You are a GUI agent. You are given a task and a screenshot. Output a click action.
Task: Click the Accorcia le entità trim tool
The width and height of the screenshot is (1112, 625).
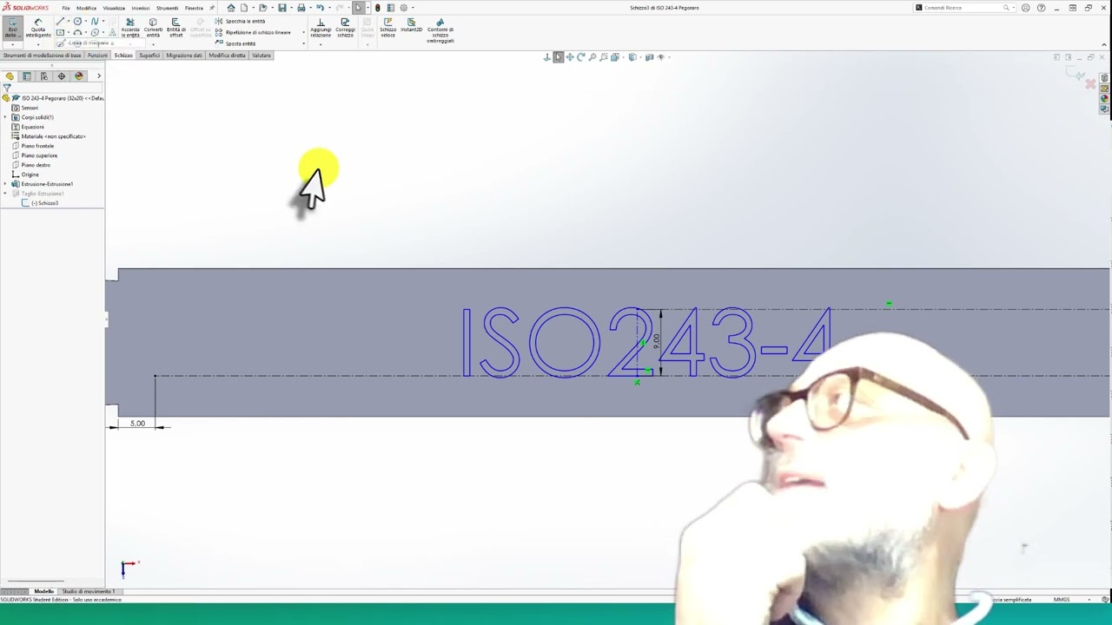coord(130,27)
